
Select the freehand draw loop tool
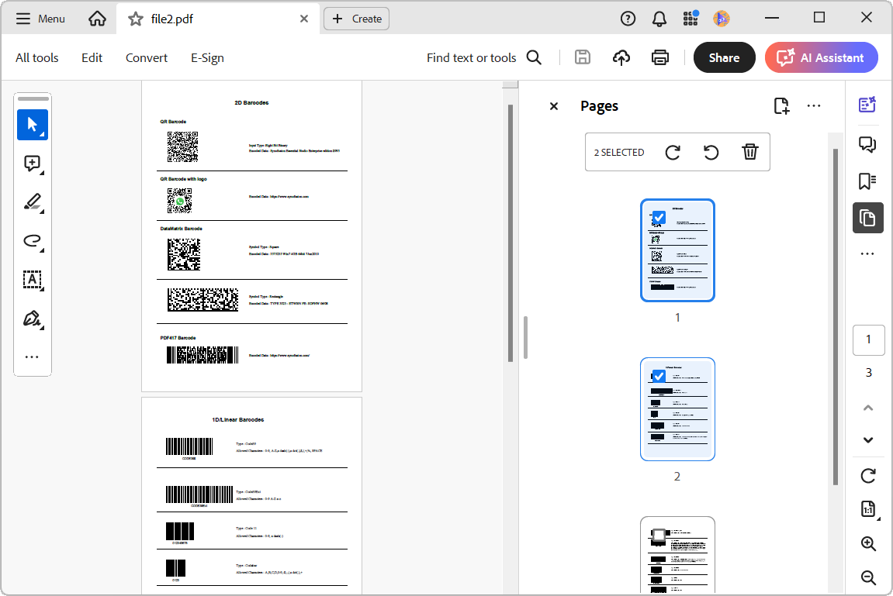click(x=33, y=241)
